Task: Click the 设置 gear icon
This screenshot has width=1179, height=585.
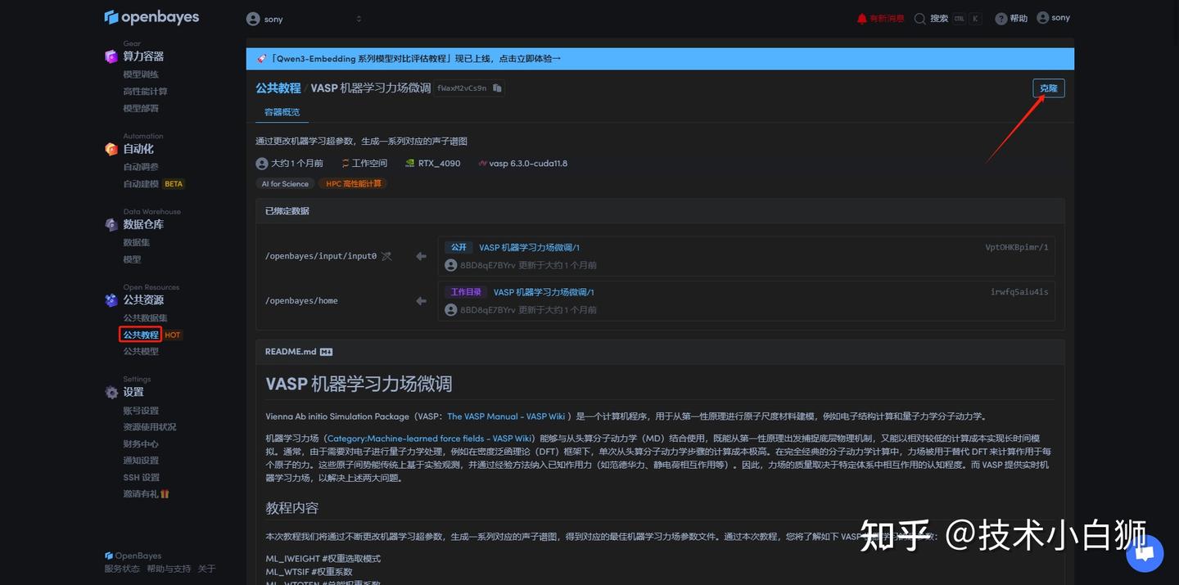Action: [x=111, y=392]
